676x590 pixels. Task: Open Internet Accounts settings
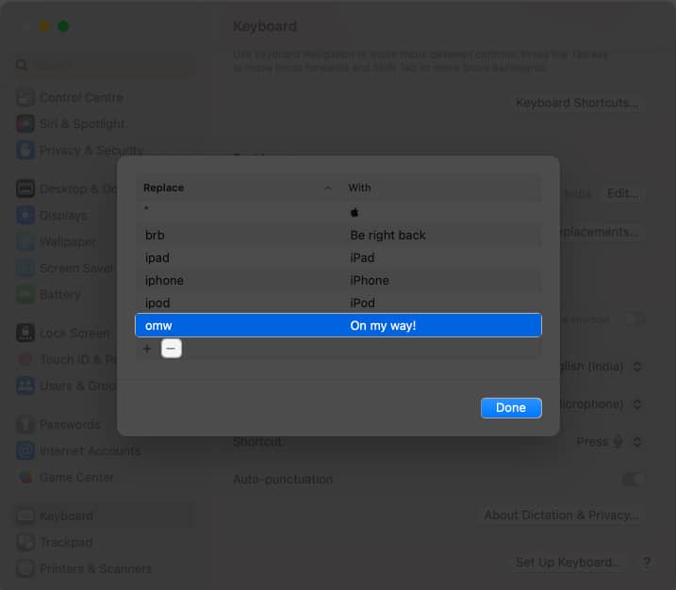[78, 451]
